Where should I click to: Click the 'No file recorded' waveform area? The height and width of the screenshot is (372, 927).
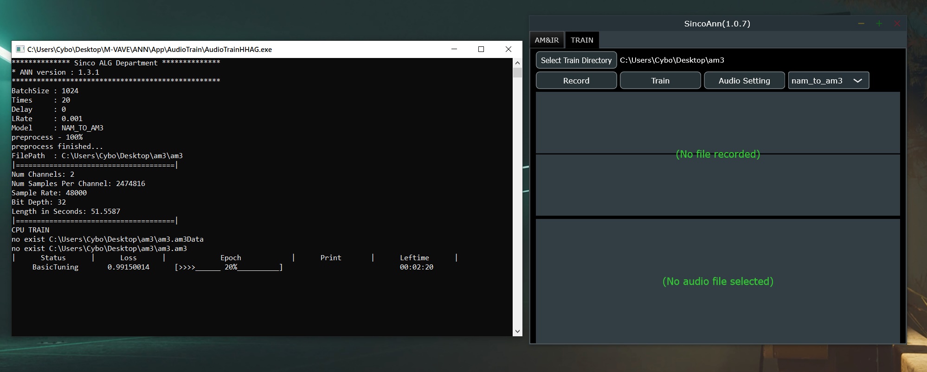[x=718, y=154]
